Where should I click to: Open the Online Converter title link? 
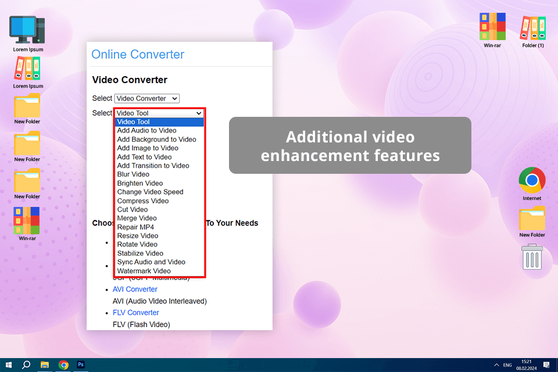tap(138, 55)
